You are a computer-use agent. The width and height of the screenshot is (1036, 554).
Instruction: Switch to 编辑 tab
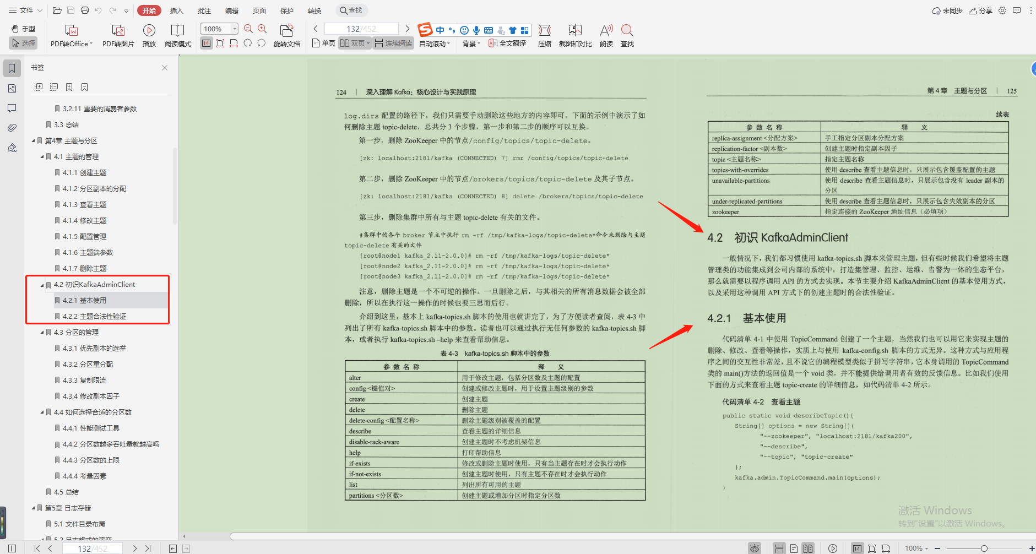(x=232, y=10)
